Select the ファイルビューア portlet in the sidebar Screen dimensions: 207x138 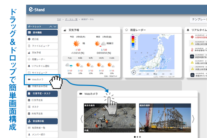point(42,46)
